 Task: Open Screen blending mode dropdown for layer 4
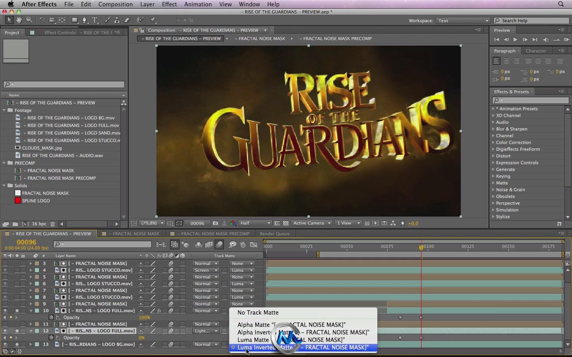[x=206, y=270]
